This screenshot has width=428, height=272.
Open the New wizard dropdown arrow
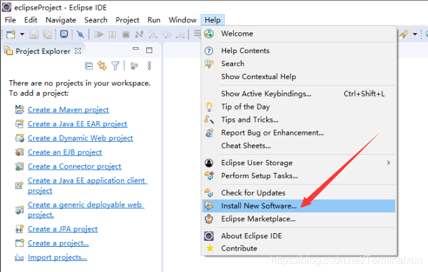pos(22,34)
